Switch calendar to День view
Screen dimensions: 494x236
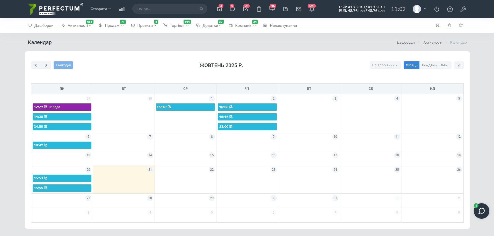tap(445, 65)
